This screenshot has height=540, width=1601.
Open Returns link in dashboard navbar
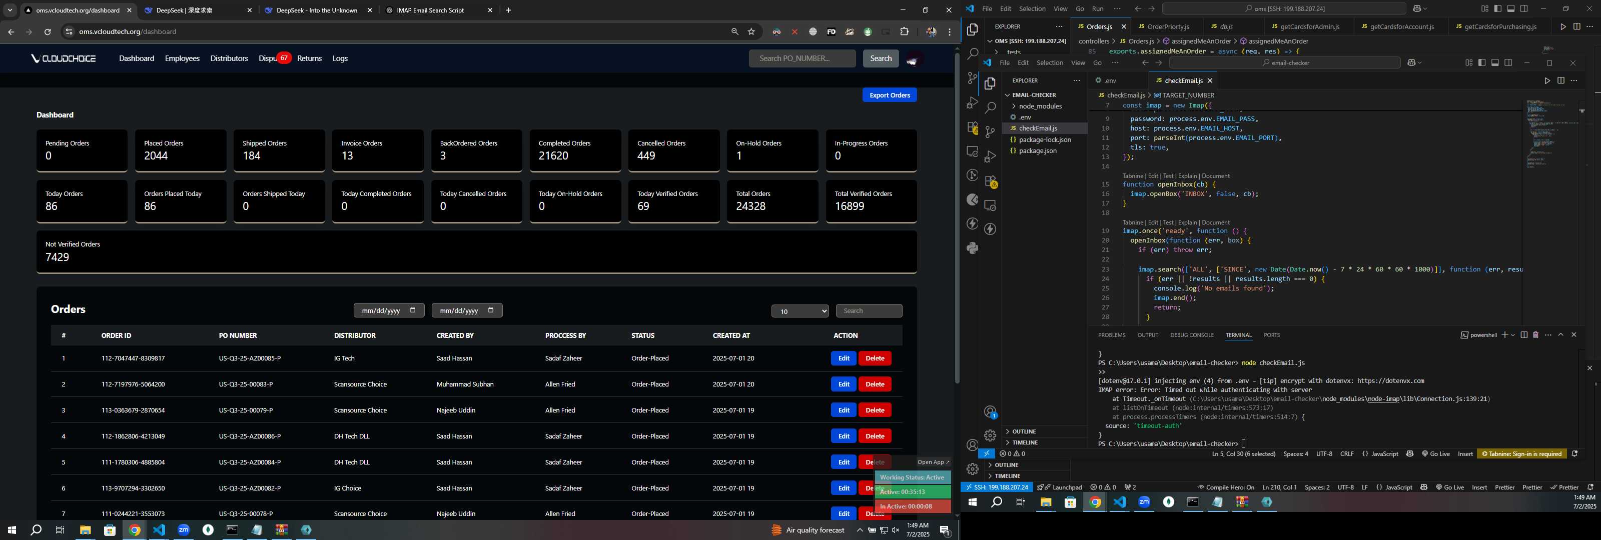pos(310,58)
